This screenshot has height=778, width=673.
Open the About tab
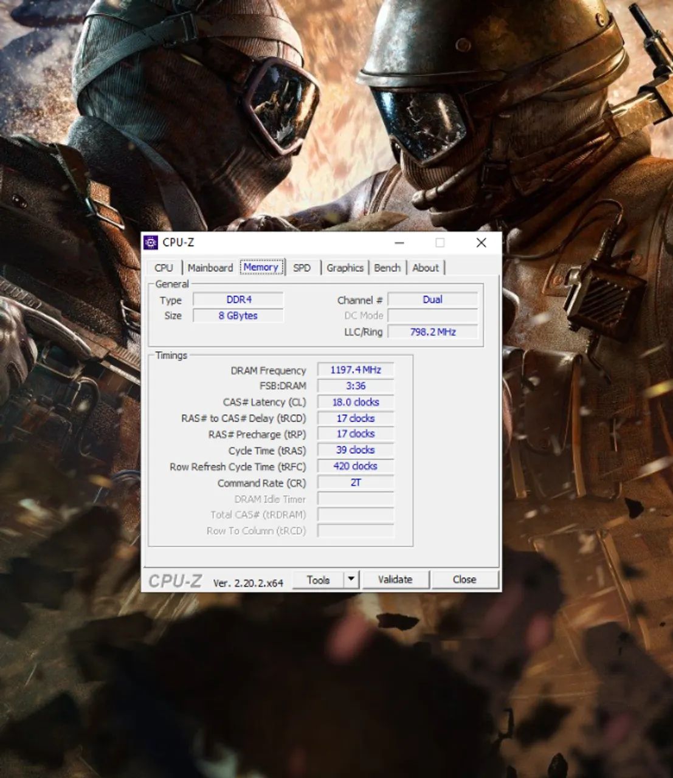point(426,268)
